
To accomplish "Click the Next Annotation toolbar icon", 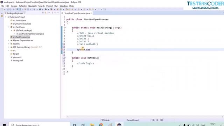I will point(78,9).
